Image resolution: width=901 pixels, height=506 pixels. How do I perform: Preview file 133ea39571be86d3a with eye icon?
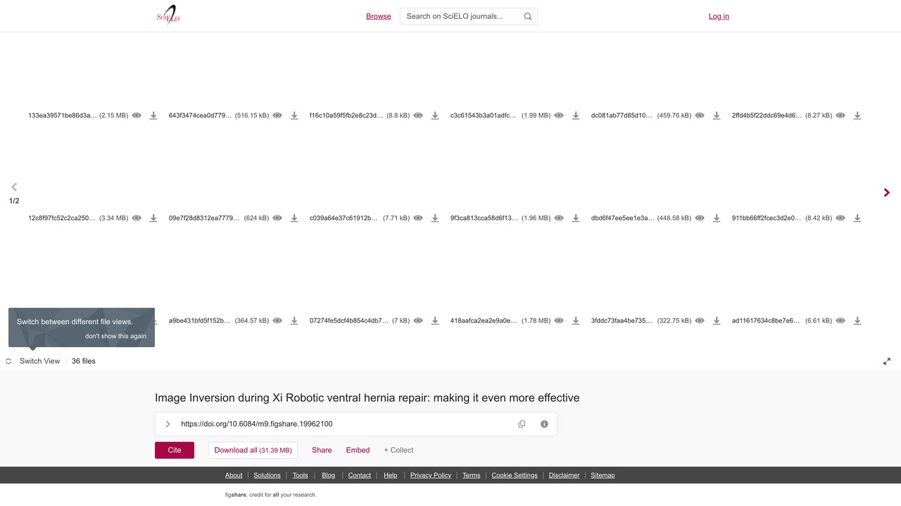pyautogui.click(x=137, y=115)
